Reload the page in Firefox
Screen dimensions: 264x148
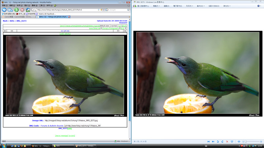pos(16,10)
